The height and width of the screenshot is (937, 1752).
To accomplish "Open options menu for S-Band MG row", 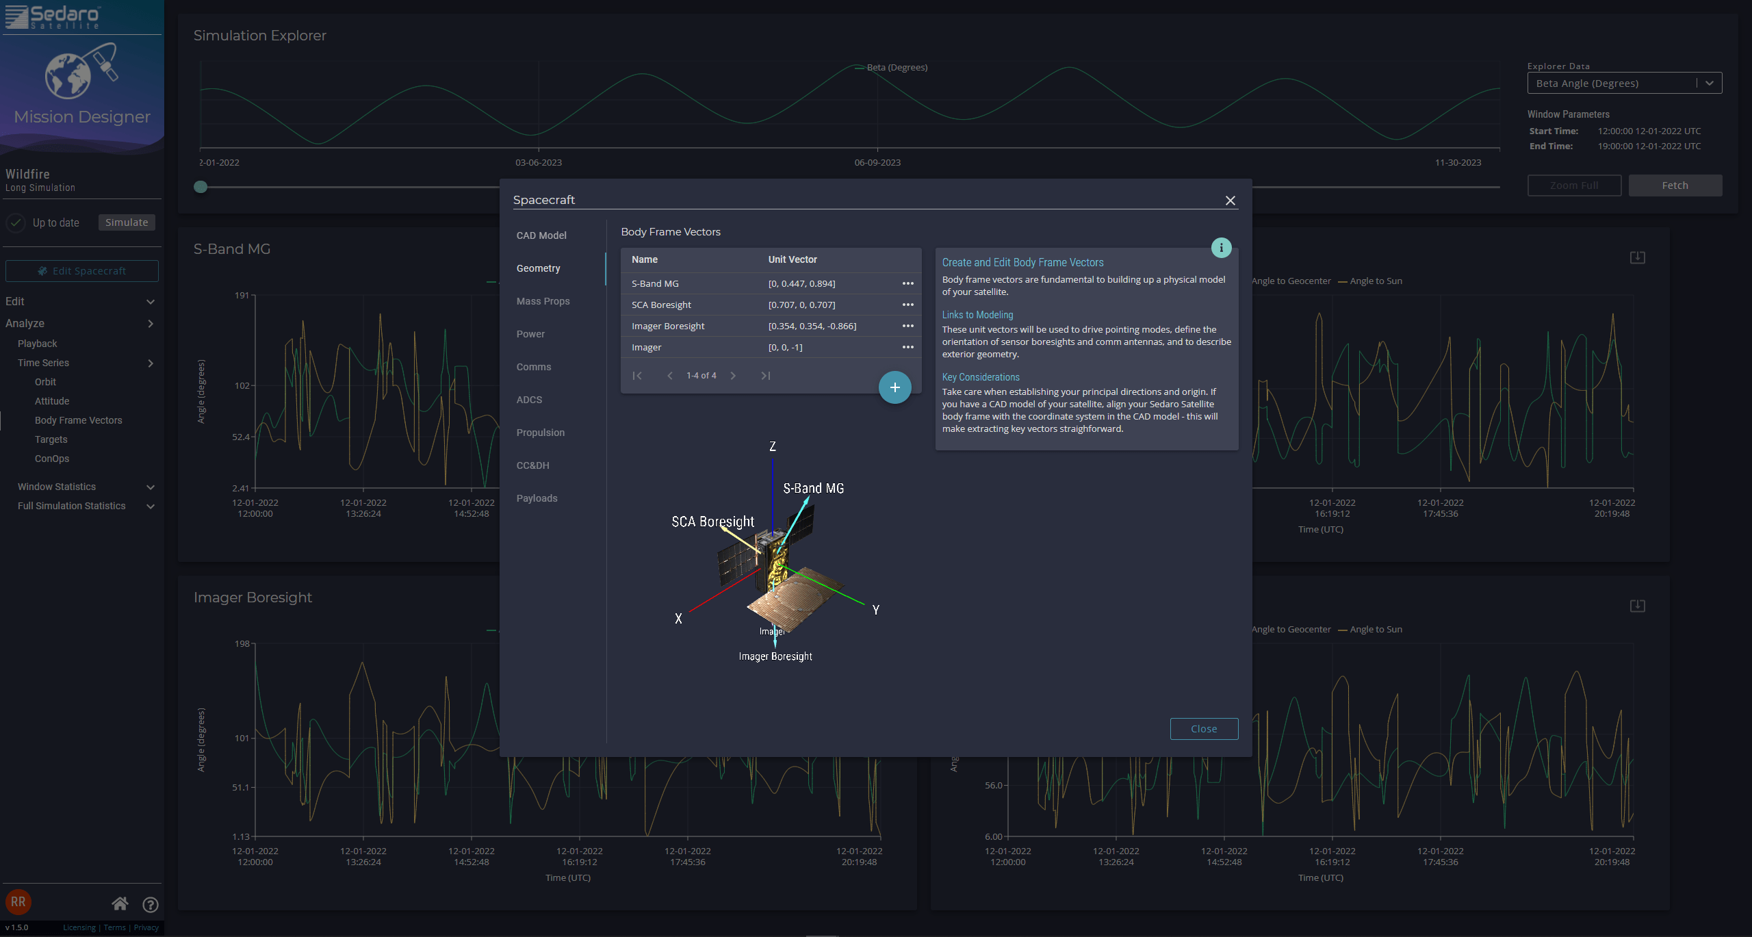I will coord(907,283).
